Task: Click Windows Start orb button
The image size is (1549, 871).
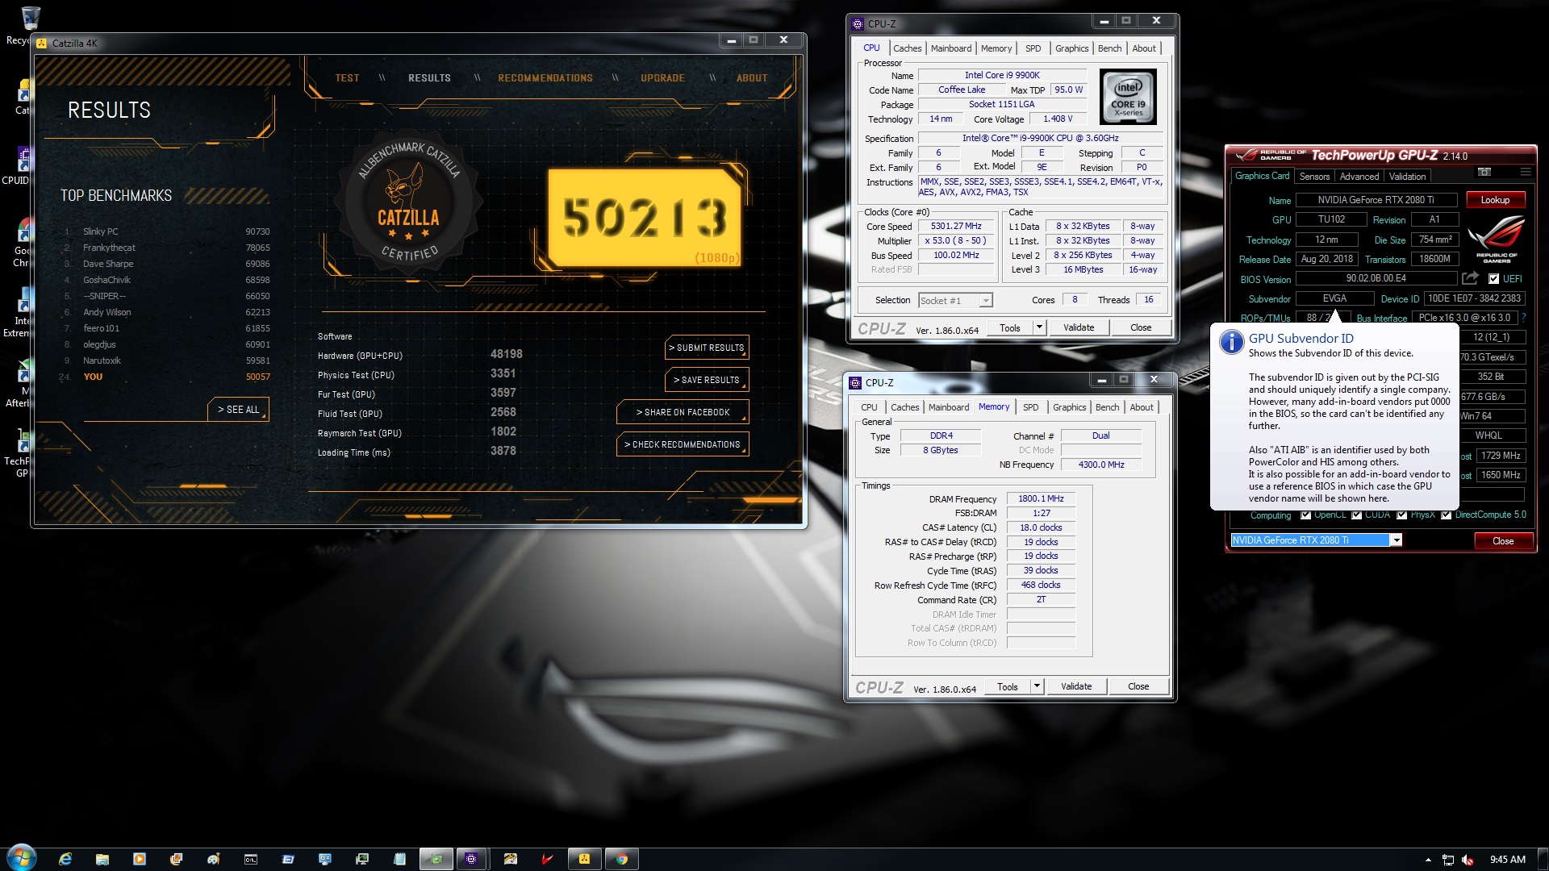Action: point(22,857)
